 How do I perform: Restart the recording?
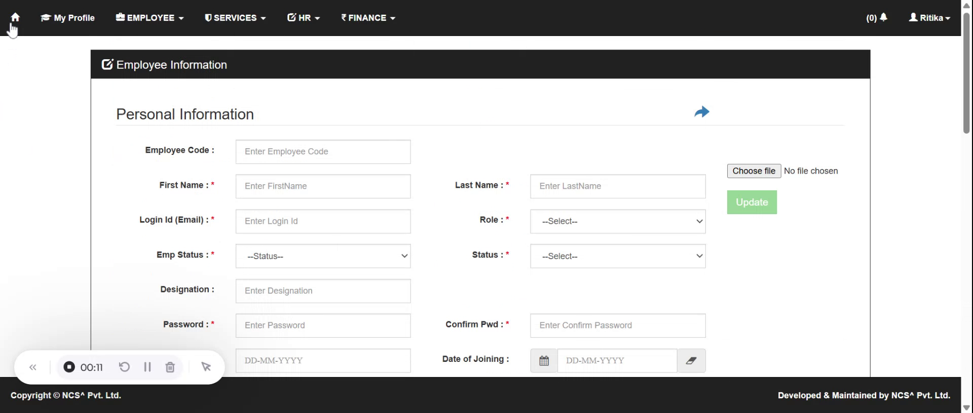coord(124,367)
